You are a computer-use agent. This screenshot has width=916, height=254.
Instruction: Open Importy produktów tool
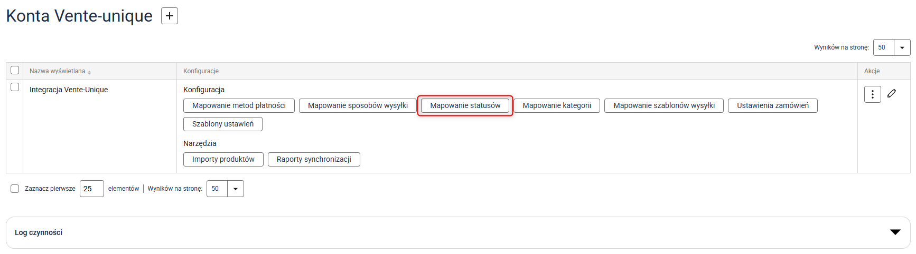coord(223,159)
